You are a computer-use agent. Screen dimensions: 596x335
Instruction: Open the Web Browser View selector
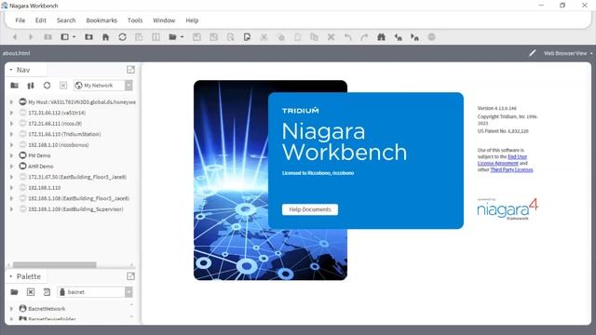(568, 53)
